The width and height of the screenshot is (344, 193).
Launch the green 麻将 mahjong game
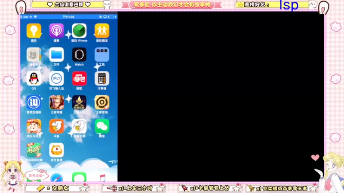(34, 150)
